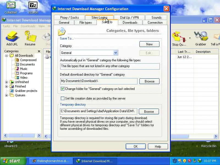Click OK to confirm configuration

(136, 147)
